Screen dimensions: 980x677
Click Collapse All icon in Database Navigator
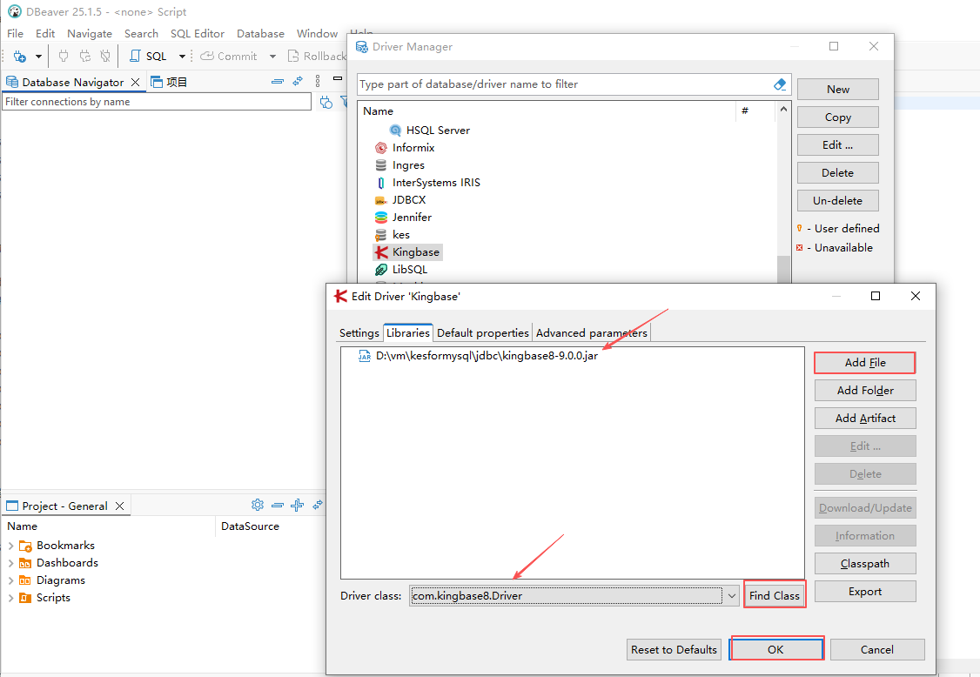tap(278, 81)
